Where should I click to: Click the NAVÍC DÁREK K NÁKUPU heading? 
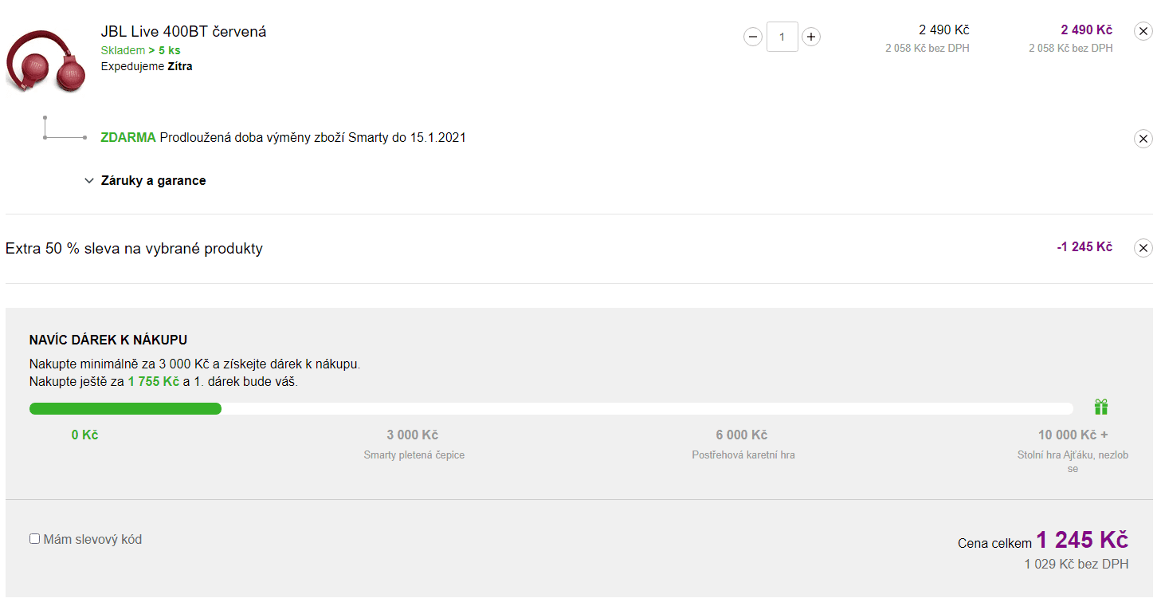108,340
